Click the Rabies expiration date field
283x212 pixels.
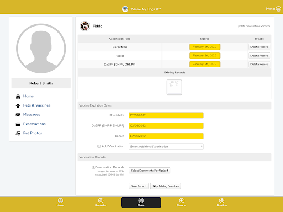coord(166,136)
